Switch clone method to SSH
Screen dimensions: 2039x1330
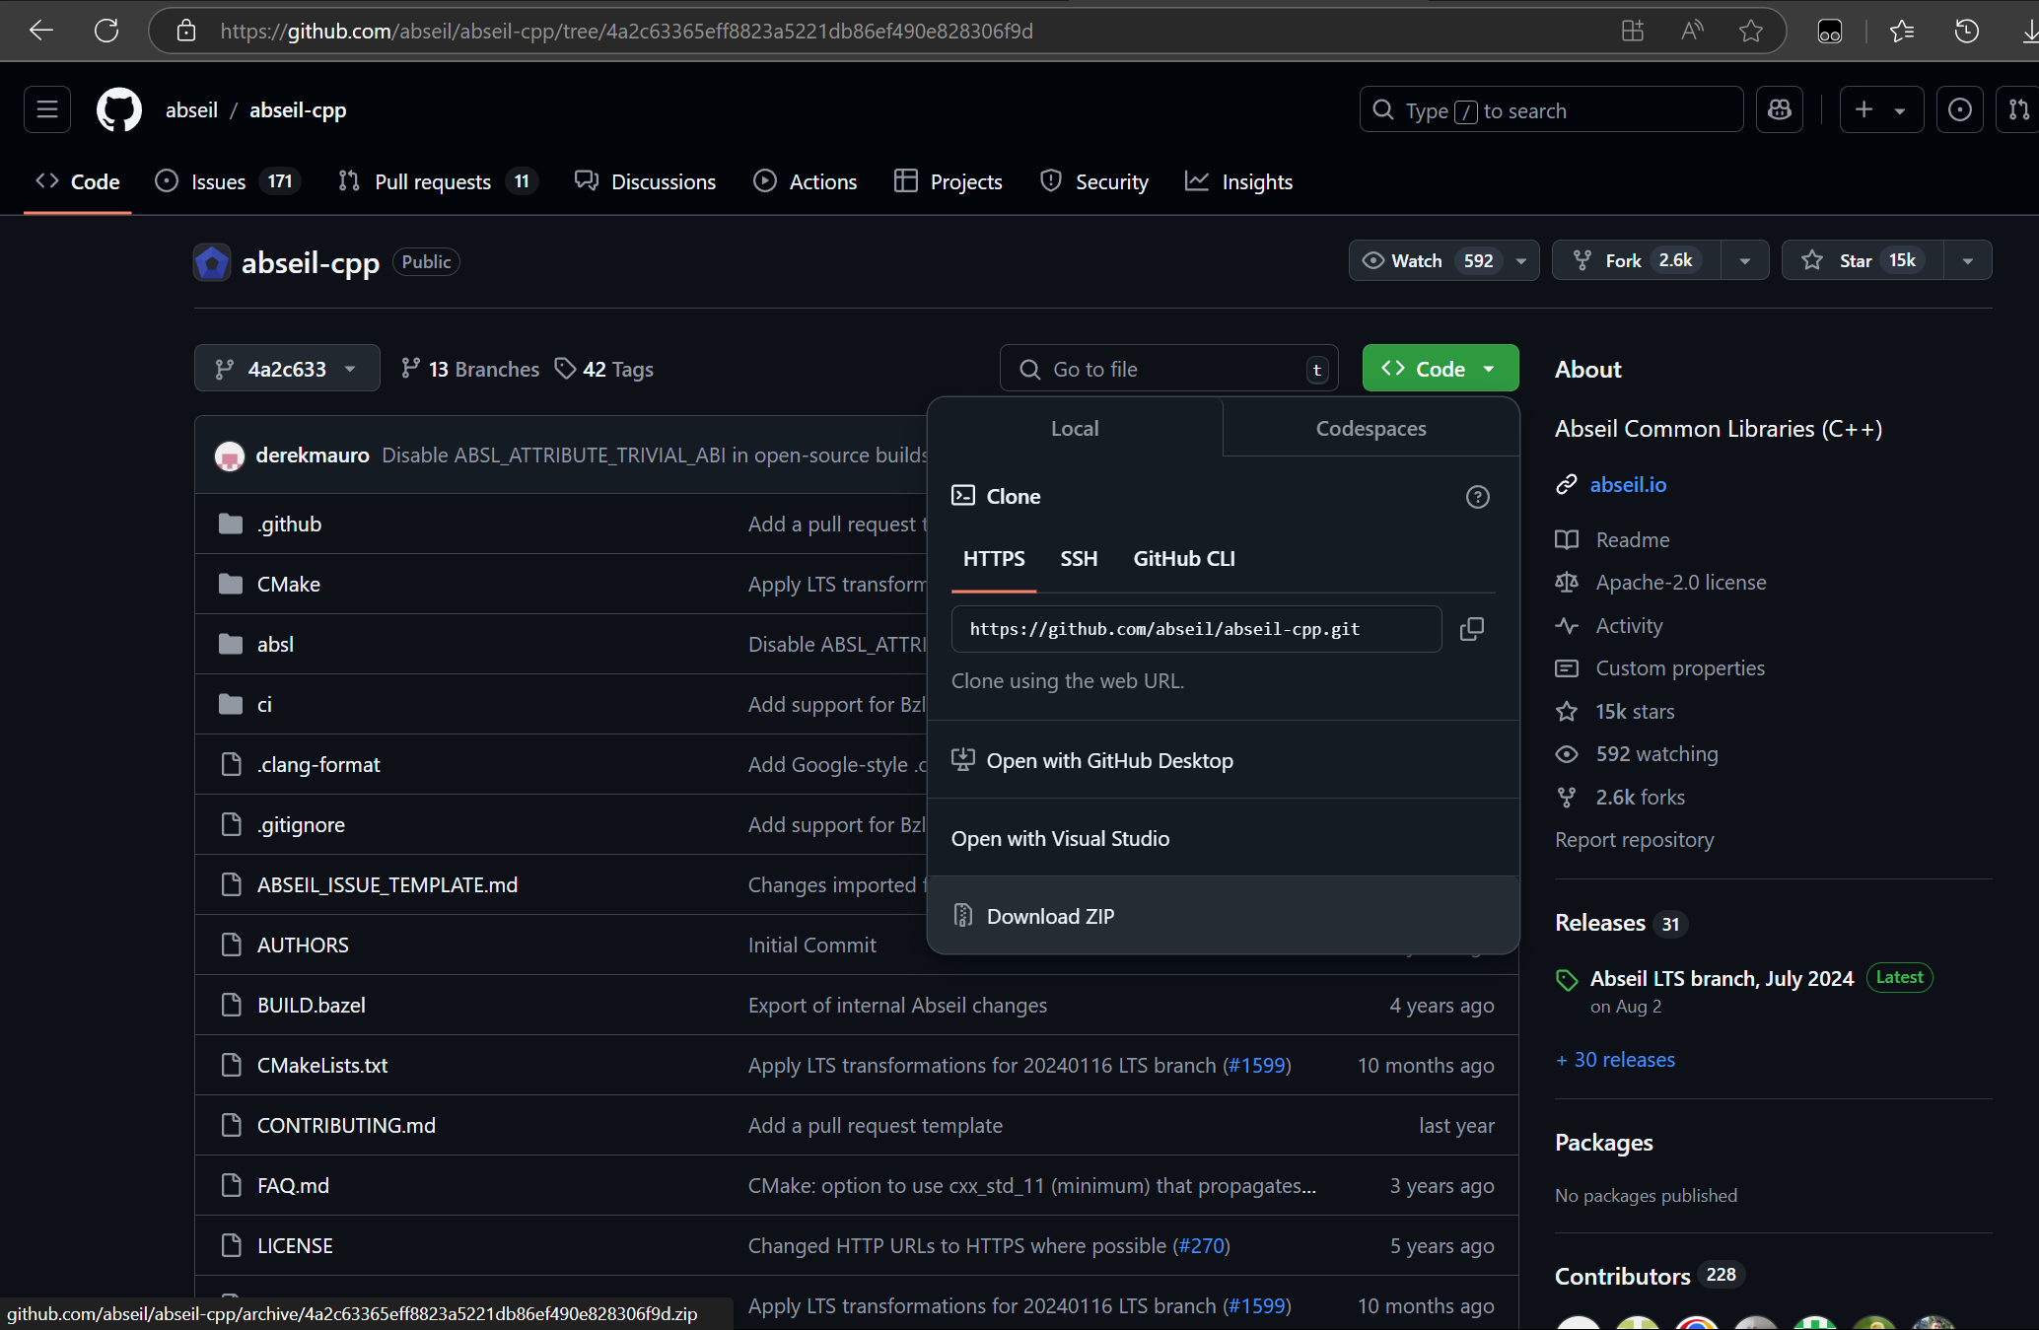click(x=1079, y=559)
